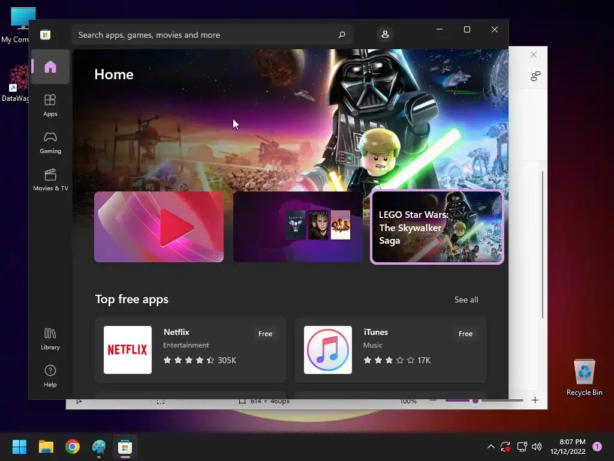Launch Google Chrome from taskbar
Viewport: 614px width, 461px height.
(73, 447)
